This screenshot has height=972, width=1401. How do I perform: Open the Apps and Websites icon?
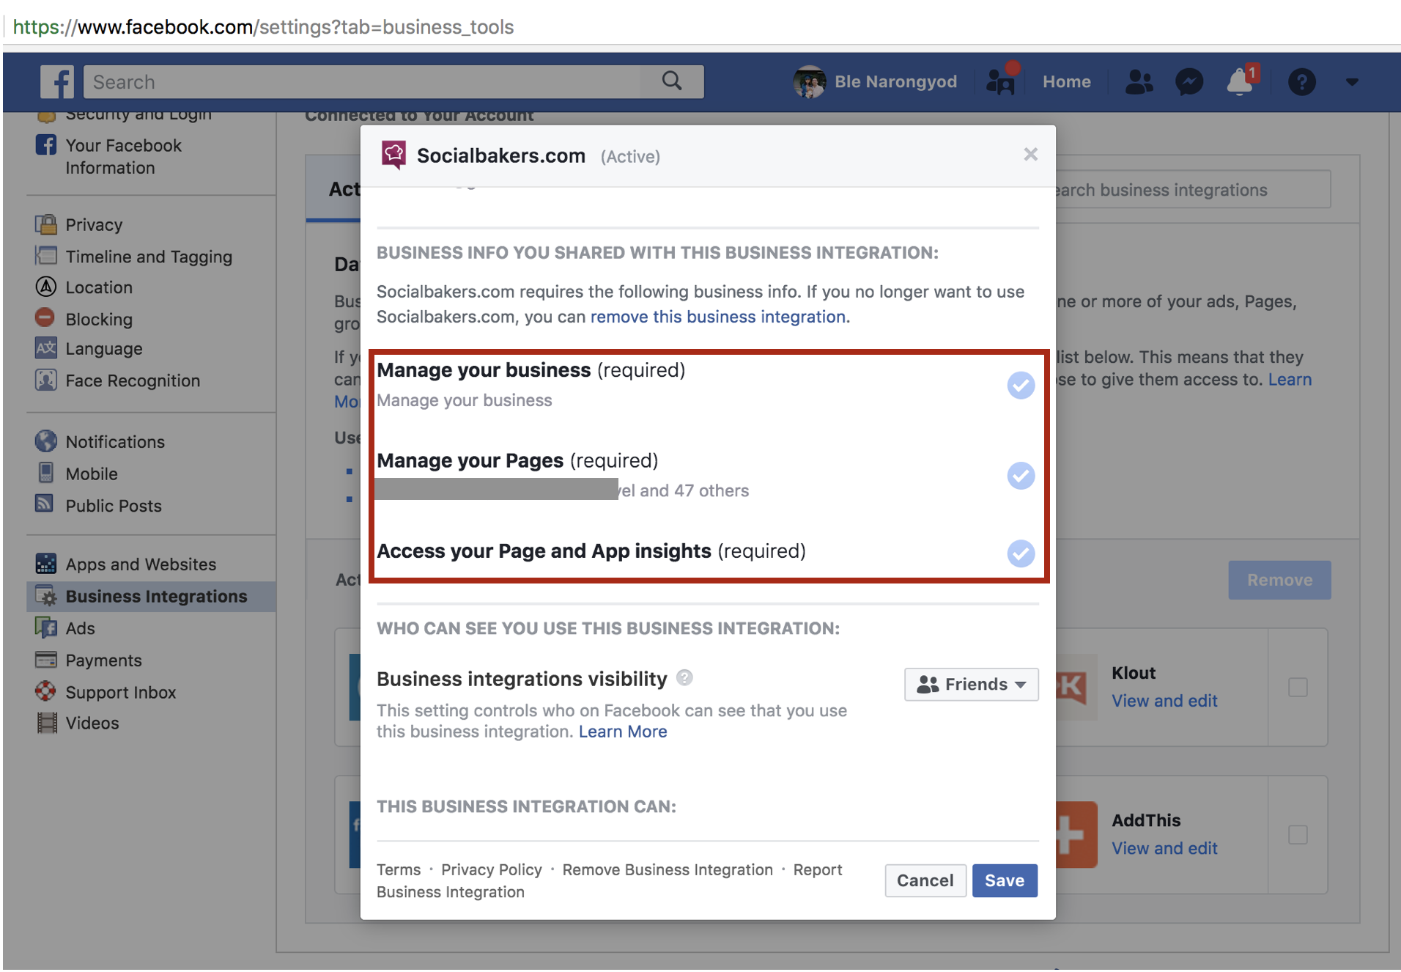click(46, 564)
